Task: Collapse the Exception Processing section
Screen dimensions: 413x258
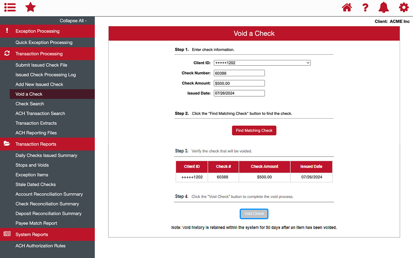Action: (47, 31)
